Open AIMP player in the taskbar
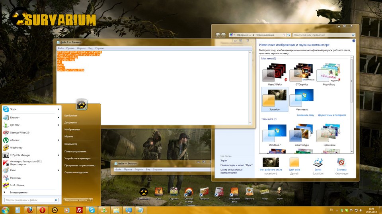382x214 pixels. (x=55, y=210)
